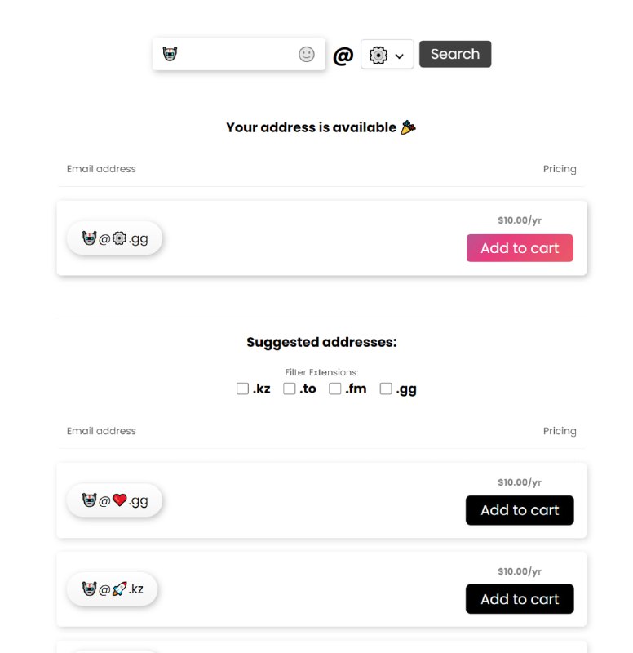The height and width of the screenshot is (653, 633).
Task: Tick the .gg extension filter checkbox
Action: (386, 389)
